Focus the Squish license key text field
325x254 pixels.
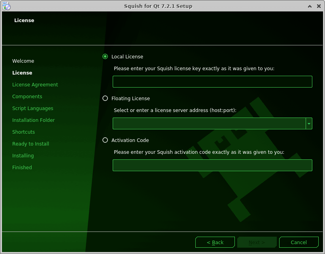[212, 82]
